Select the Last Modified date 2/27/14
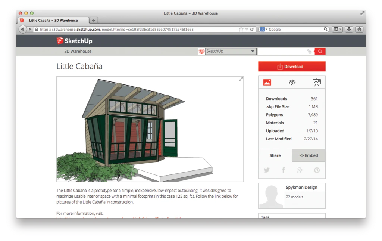Screen dimensions: 382x241 pos(311,139)
